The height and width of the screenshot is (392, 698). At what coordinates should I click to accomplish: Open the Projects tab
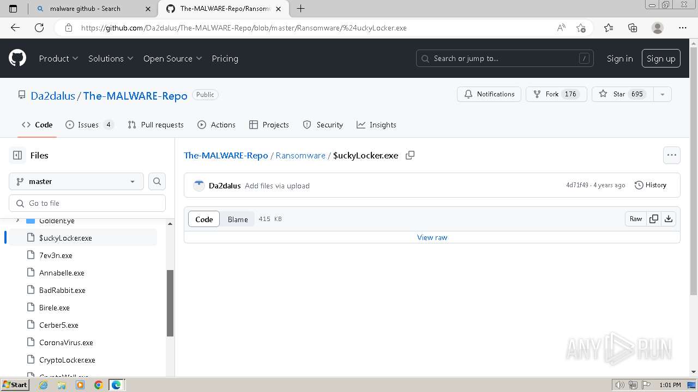[x=269, y=125]
